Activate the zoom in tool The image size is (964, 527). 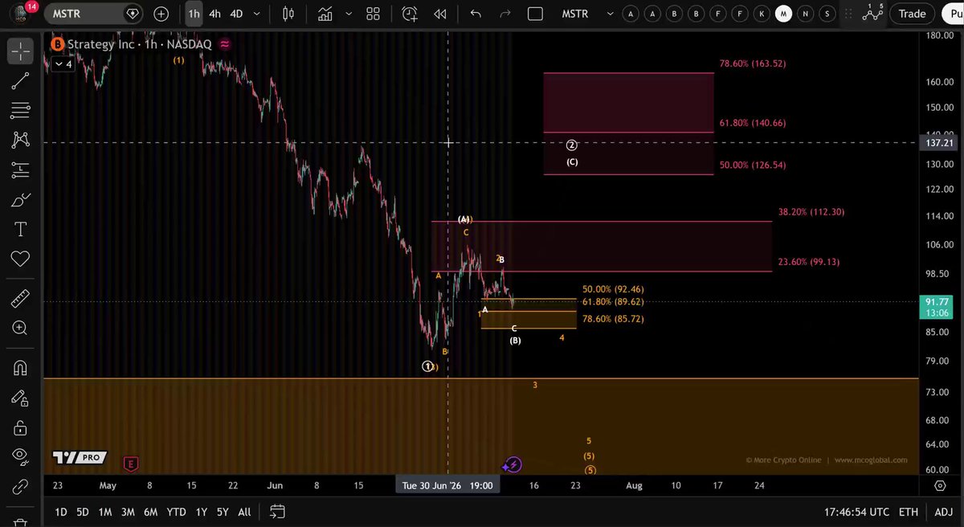point(20,329)
